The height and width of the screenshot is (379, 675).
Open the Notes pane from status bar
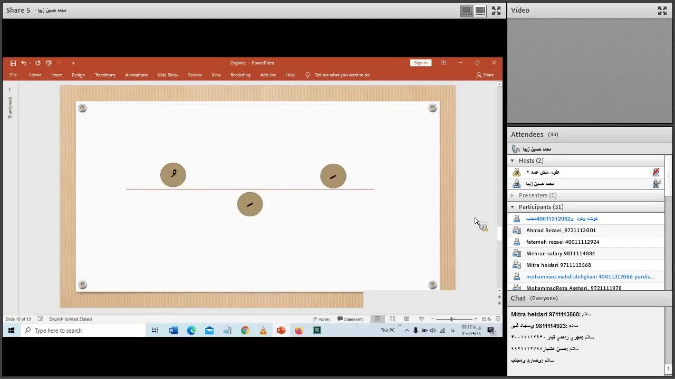click(x=321, y=319)
